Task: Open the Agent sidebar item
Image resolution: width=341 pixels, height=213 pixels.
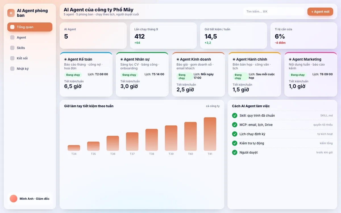Action: tap(30, 37)
